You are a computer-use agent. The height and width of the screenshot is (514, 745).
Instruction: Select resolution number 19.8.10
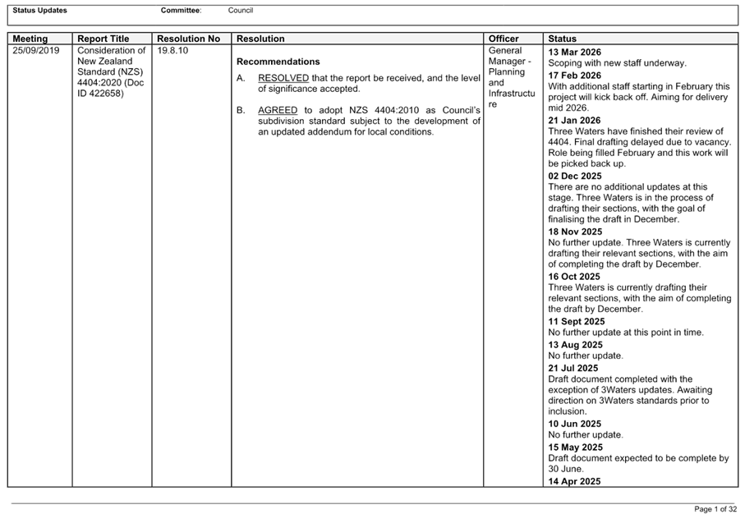(172, 50)
